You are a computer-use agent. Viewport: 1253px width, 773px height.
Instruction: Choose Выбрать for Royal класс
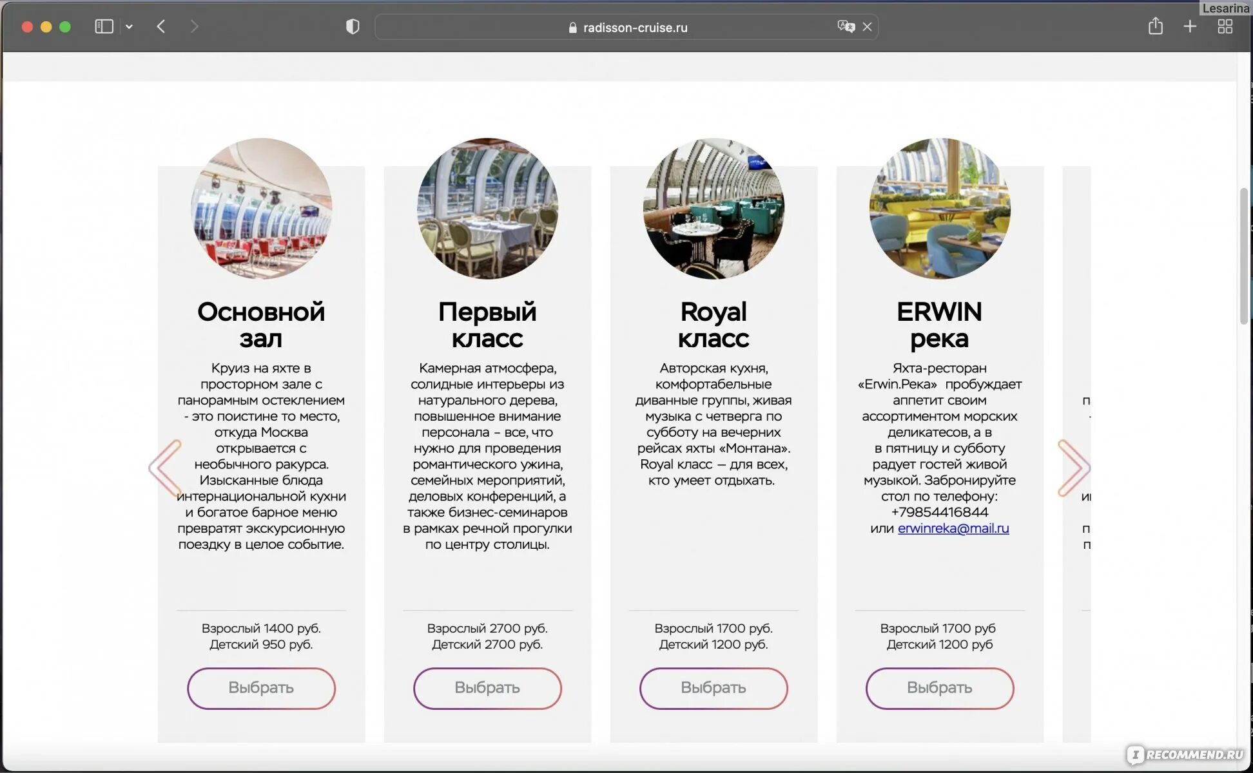pyautogui.click(x=713, y=688)
